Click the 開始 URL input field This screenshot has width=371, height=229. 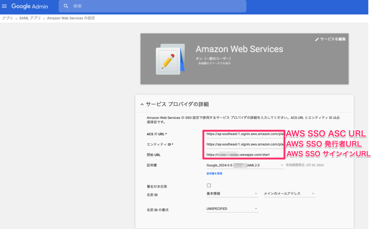[x=245, y=155]
